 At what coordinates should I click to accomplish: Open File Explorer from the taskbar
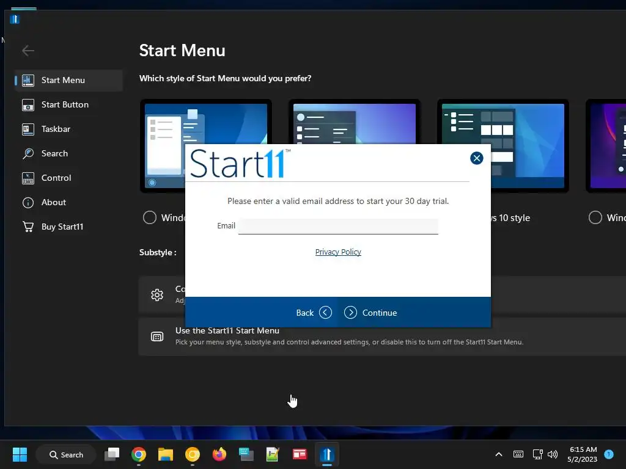pos(165,454)
